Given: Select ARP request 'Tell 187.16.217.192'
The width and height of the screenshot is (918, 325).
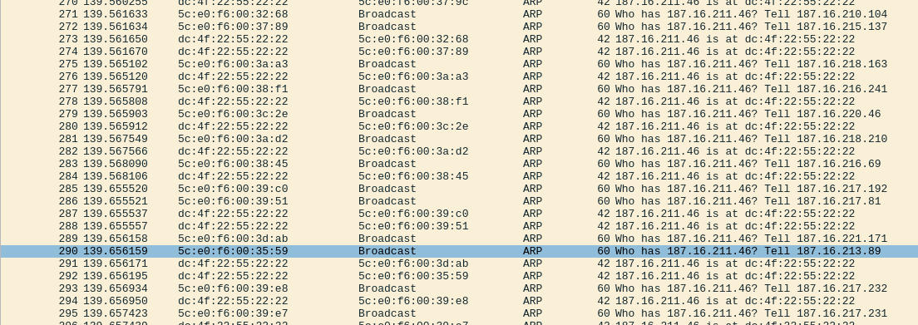Looking at the screenshot, I should coord(459,189).
